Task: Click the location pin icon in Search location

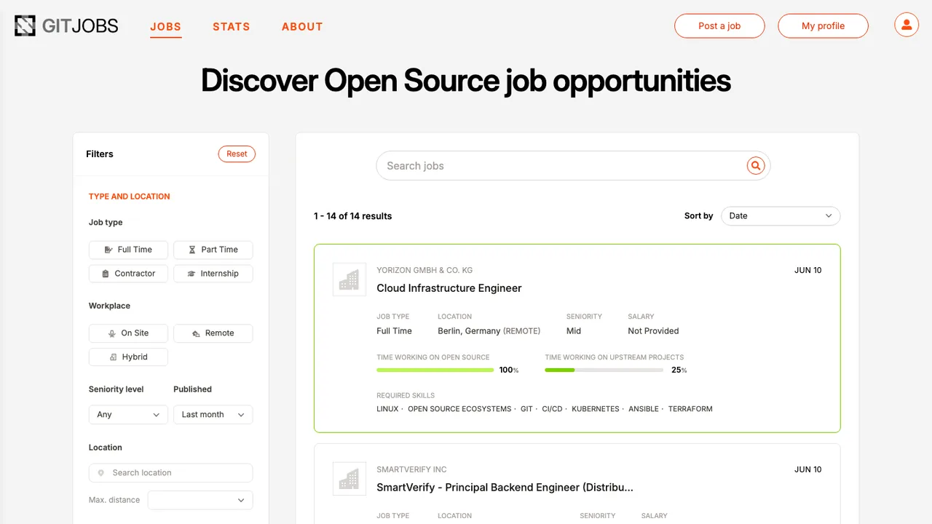Action: click(x=101, y=473)
